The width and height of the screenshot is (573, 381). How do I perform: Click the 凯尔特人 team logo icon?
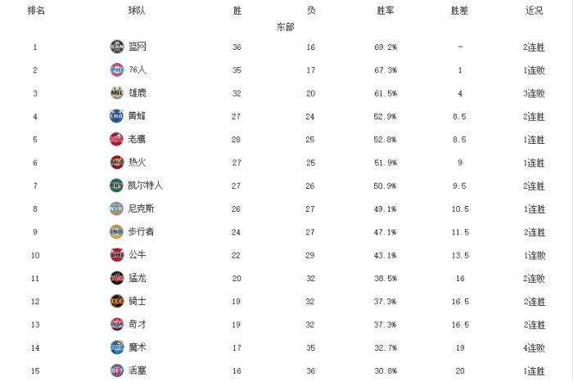(x=116, y=186)
